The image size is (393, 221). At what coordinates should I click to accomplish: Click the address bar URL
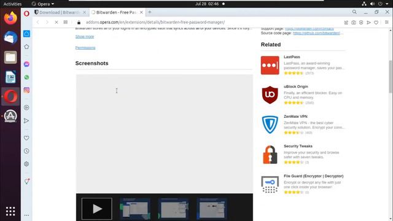pos(155,22)
